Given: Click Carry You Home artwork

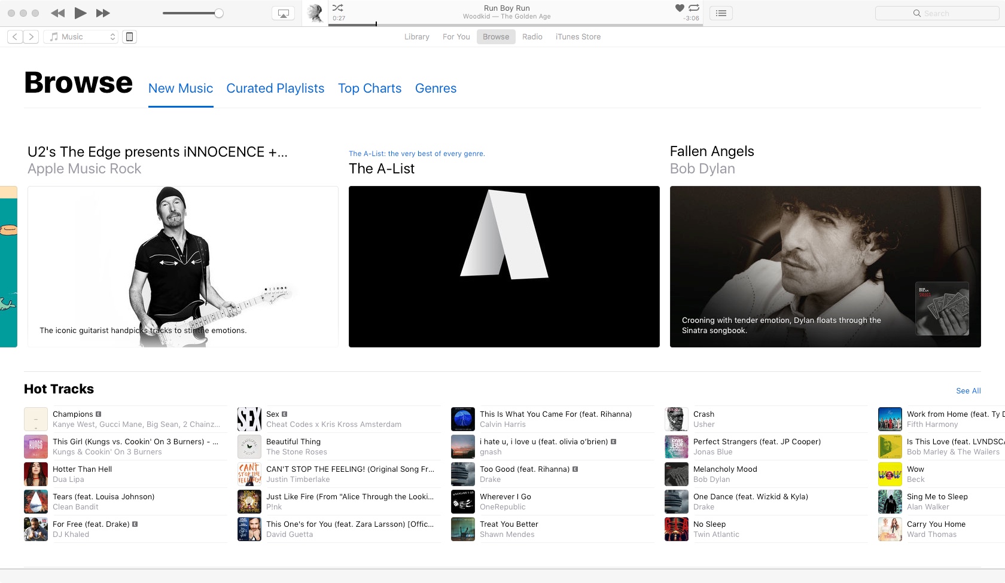Looking at the screenshot, I should tap(890, 529).
